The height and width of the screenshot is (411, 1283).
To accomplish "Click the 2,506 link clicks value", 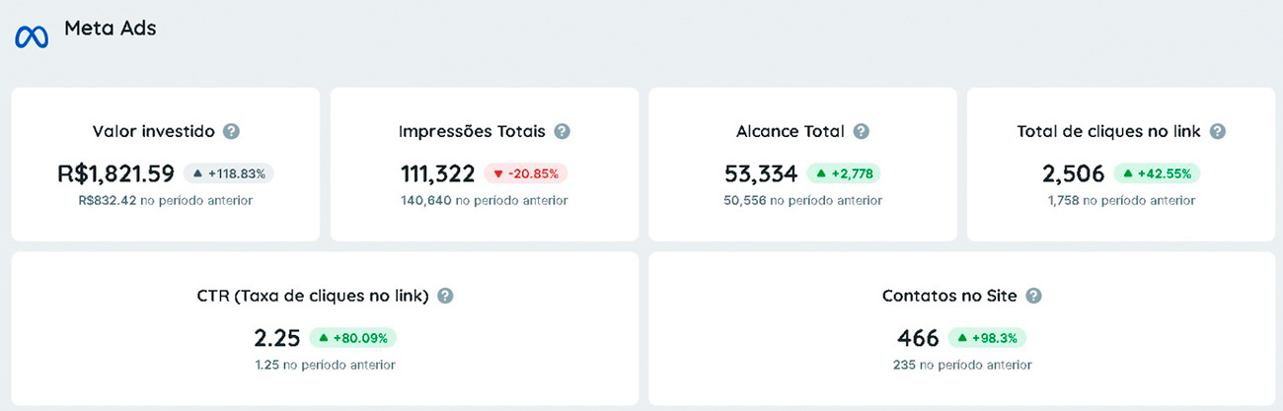I will [1073, 173].
